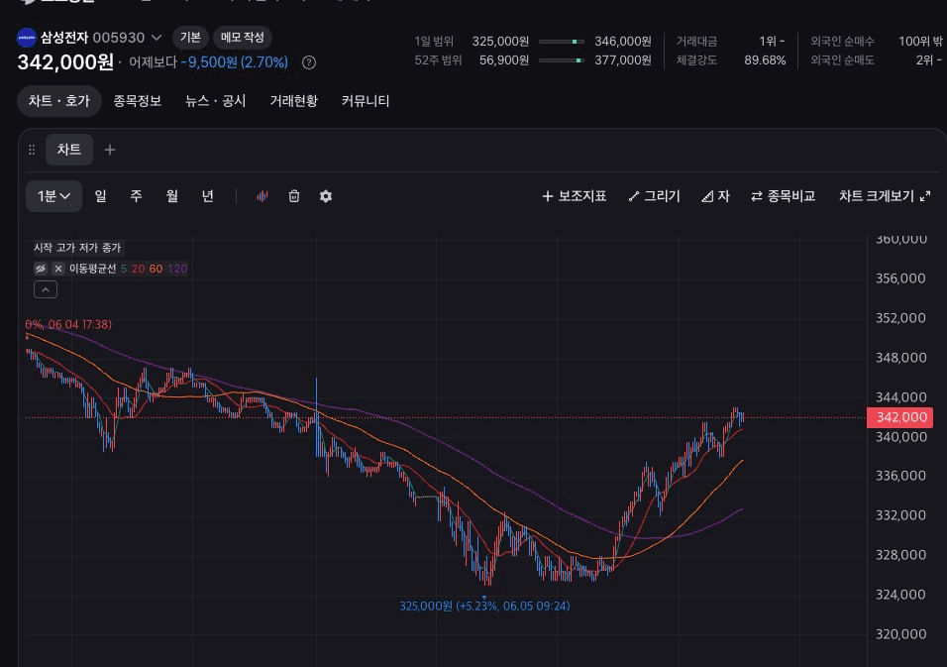Click the 120 moving average period value
The height and width of the screenshot is (667, 947).
177,269
